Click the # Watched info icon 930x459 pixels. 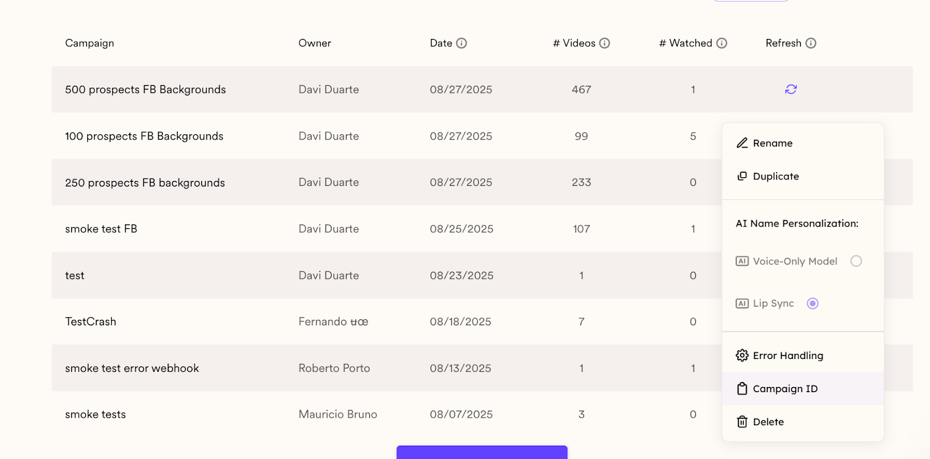pyautogui.click(x=722, y=43)
